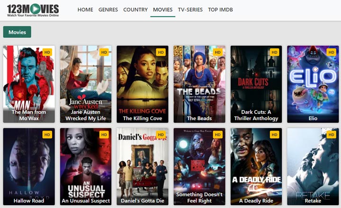The image size is (341, 208).
Task: Click 'The Beads' caption text
Action: (x=199, y=118)
